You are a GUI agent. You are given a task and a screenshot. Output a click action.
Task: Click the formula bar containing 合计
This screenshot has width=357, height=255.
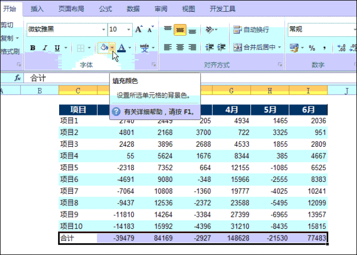190,78
